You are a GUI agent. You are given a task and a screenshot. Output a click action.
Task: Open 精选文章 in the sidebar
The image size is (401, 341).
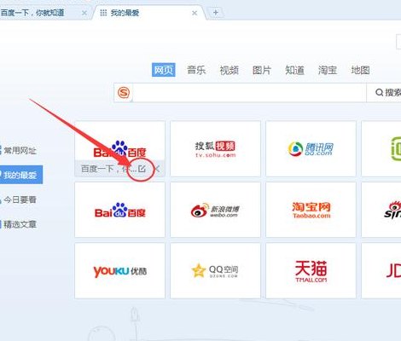[x=19, y=224]
